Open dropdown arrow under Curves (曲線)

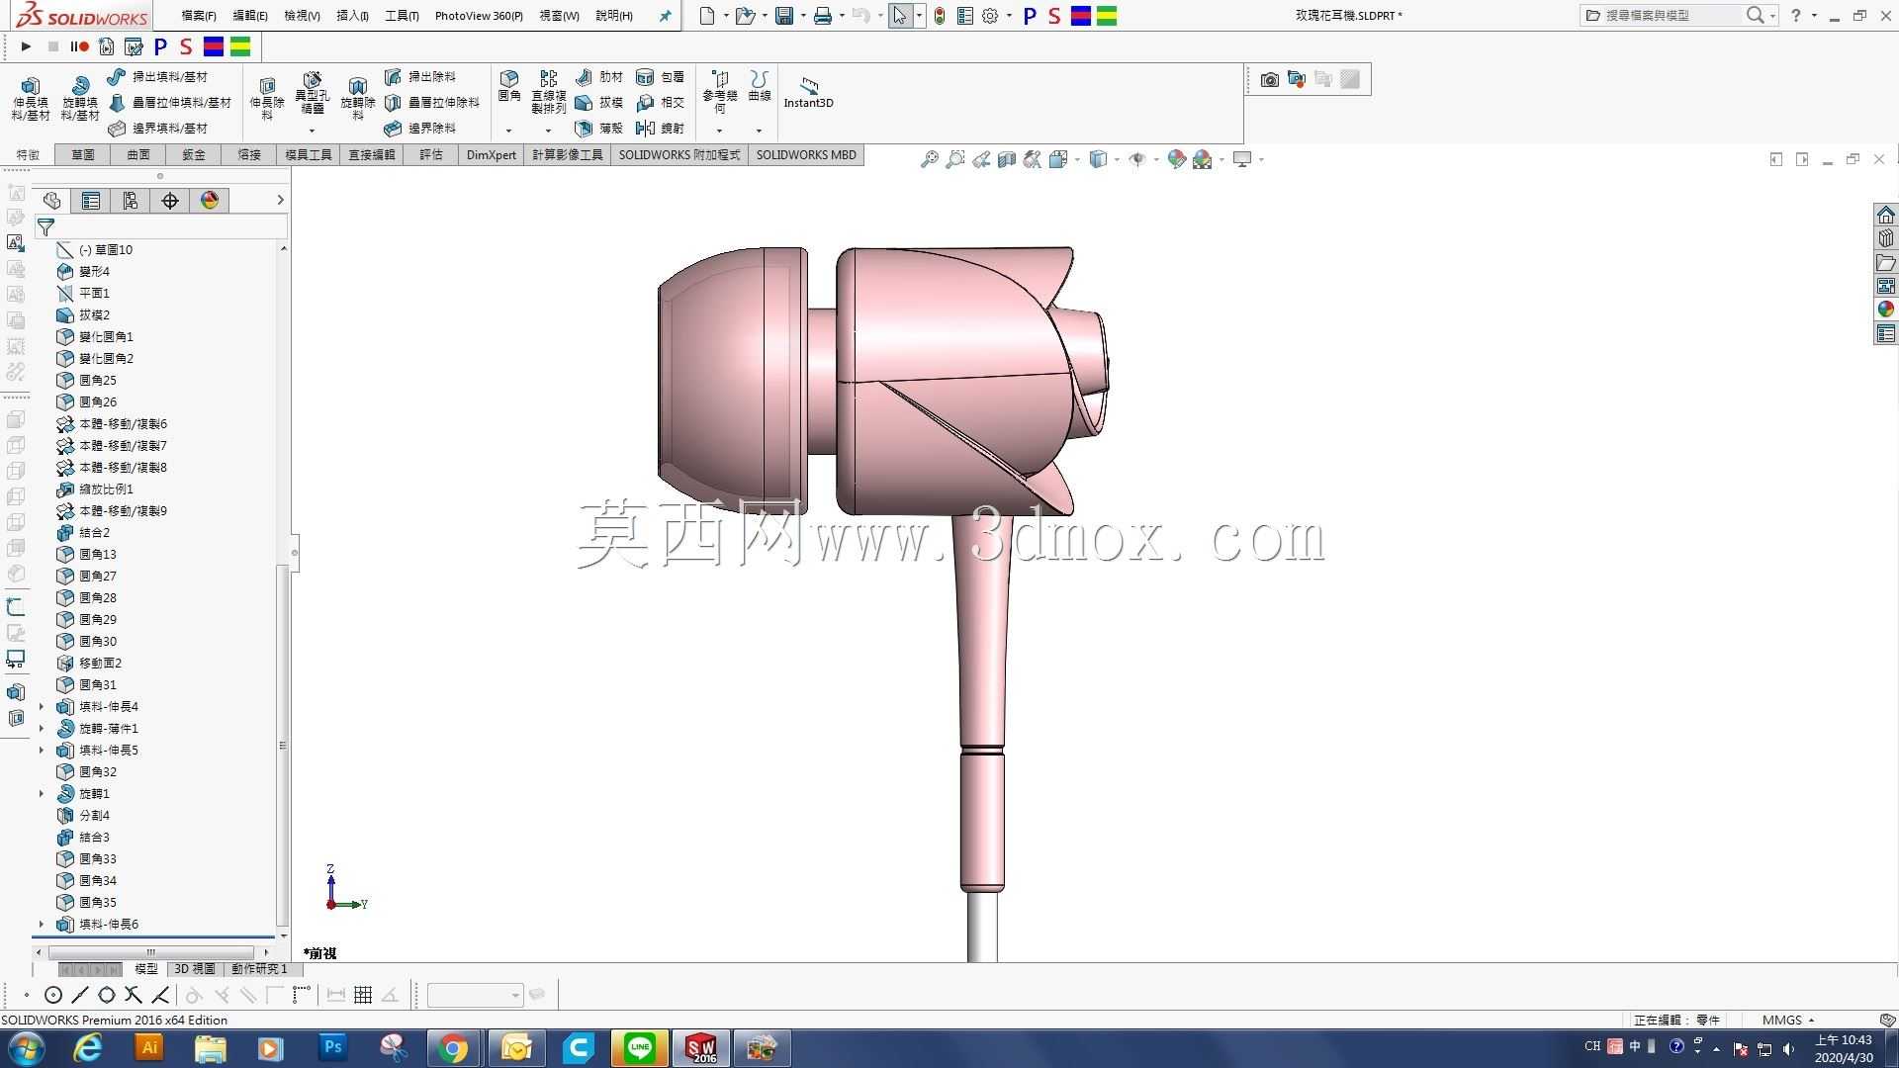(x=759, y=131)
